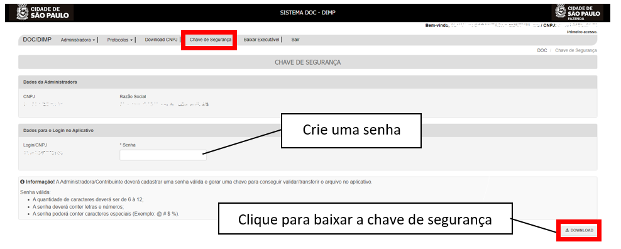Select the Chave de Segurança menu item
Image resolution: width=621 pixels, height=249 pixels.
[211, 40]
